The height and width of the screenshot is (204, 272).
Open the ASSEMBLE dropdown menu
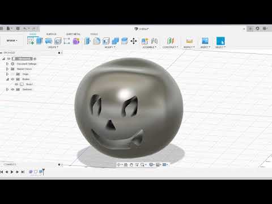149,47
